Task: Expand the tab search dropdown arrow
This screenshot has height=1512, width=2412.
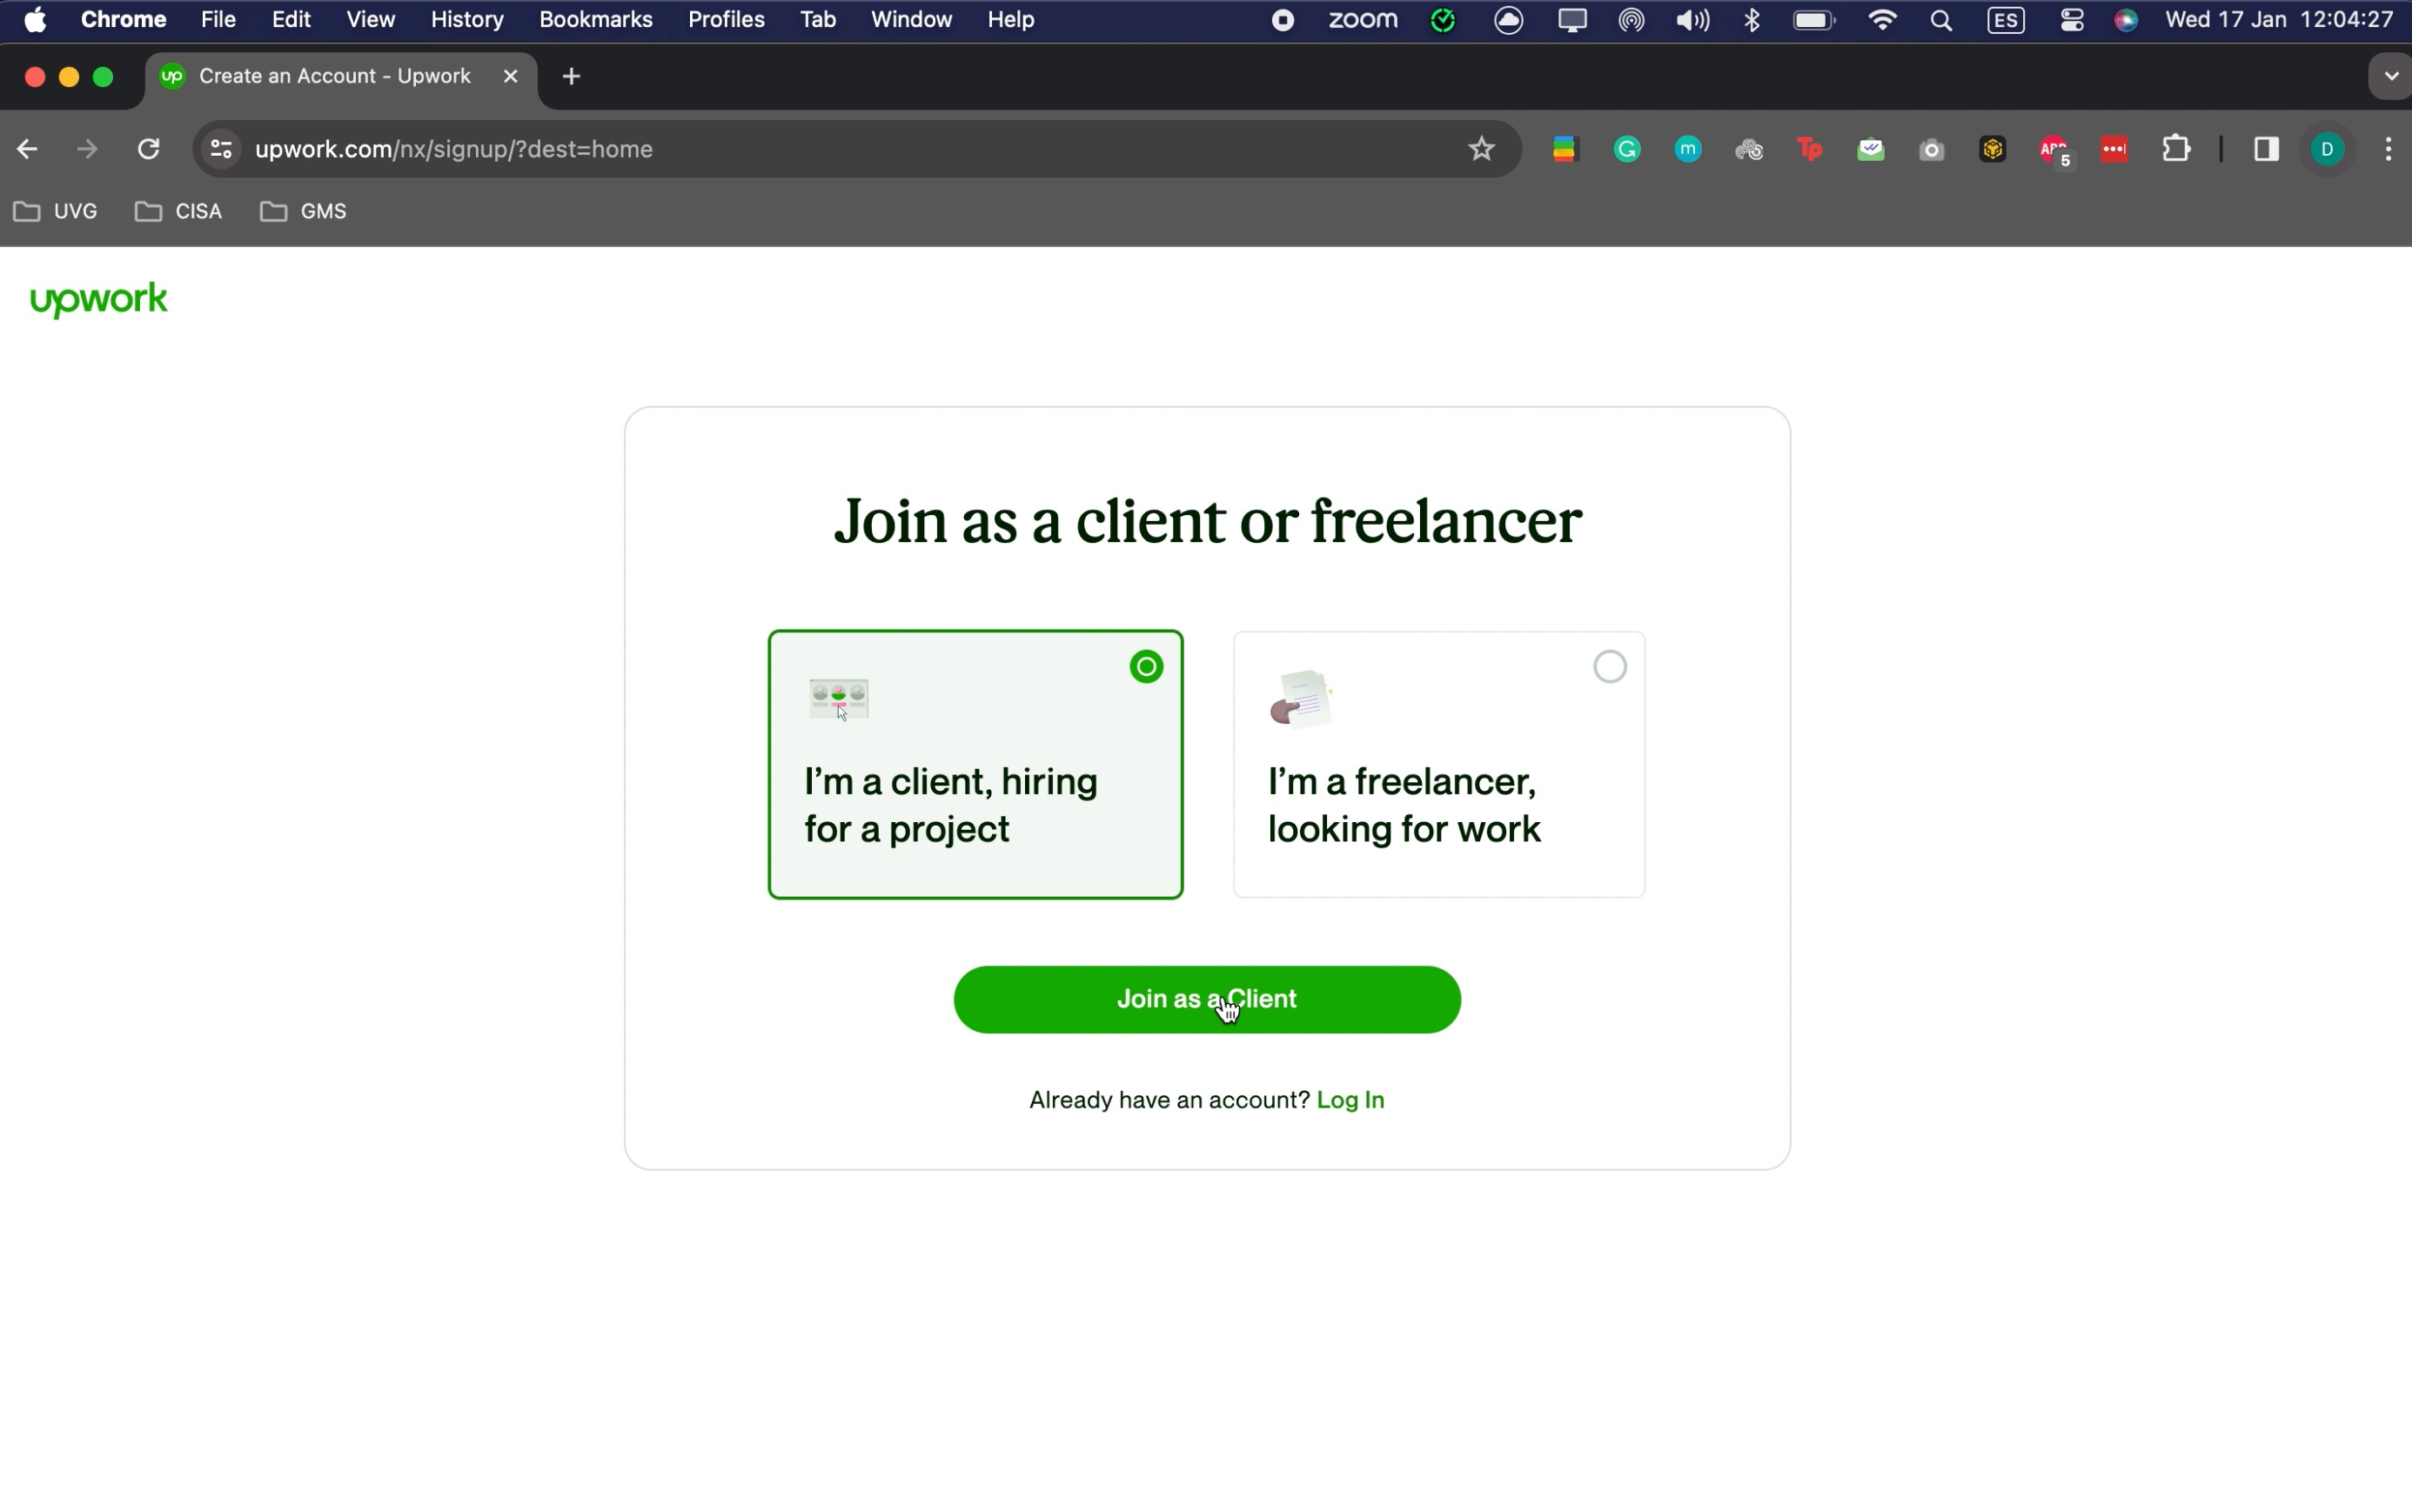Action: pyautogui.click(x=2390, y=76)
